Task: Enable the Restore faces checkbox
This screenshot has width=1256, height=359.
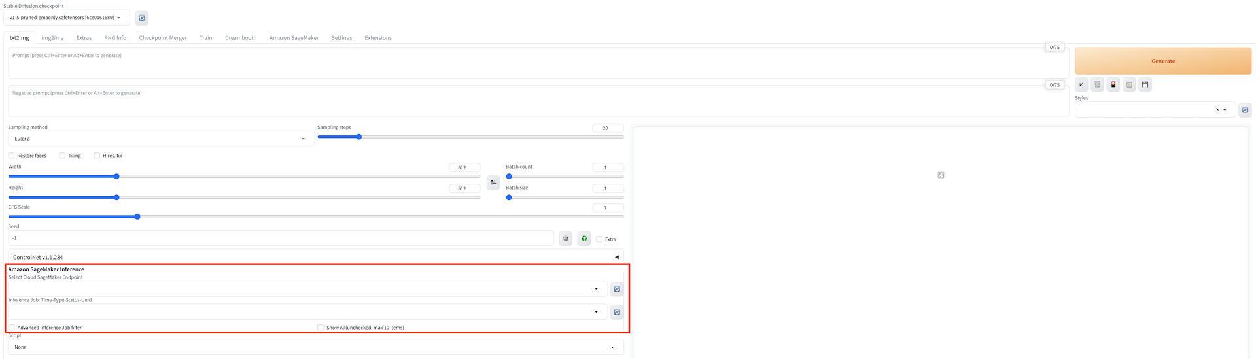Action: point(12,156)
